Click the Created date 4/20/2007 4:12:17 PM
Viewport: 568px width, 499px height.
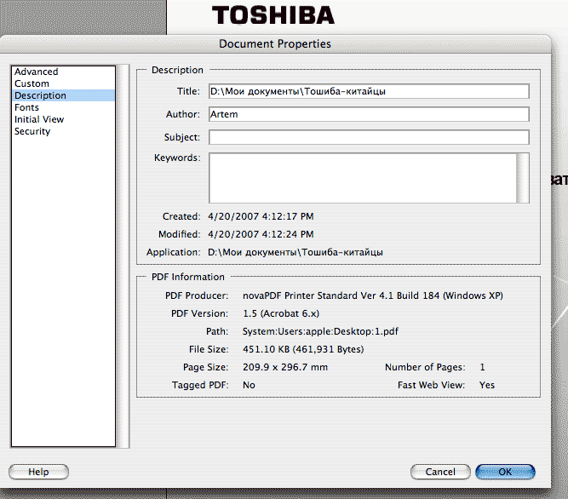(x=261, y=216)
